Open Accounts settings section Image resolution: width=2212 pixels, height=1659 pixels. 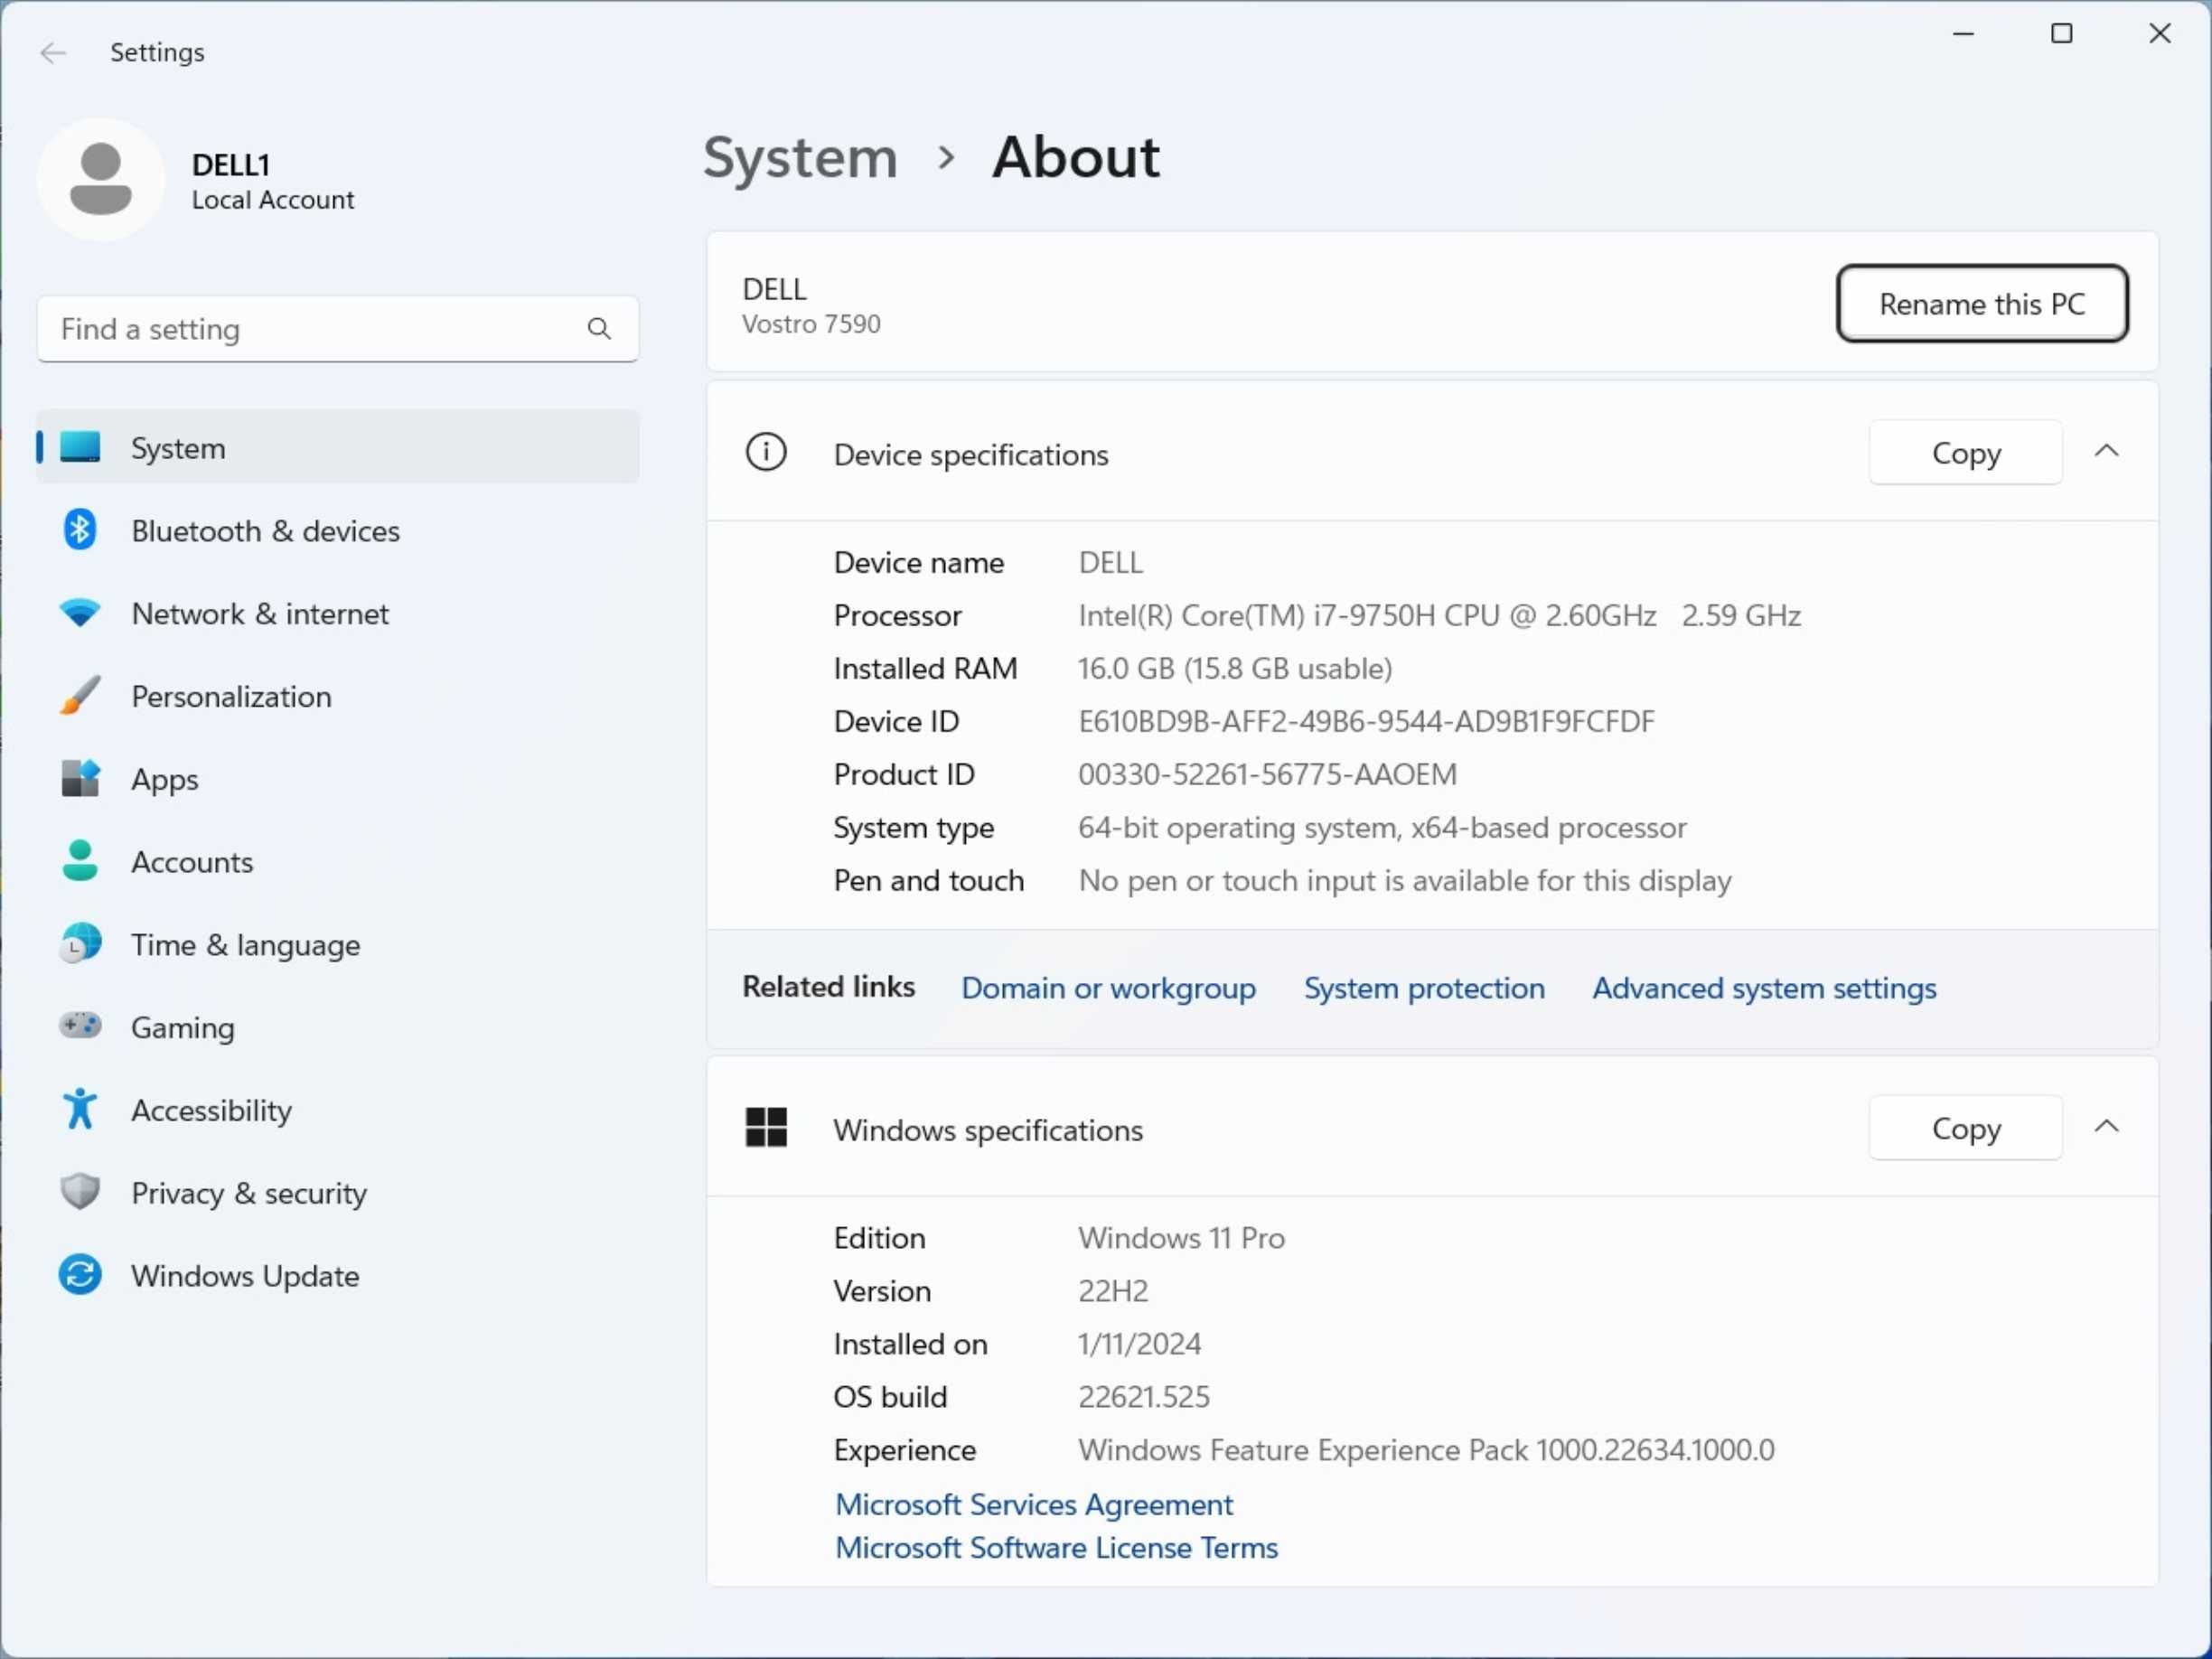coord(192,861)
